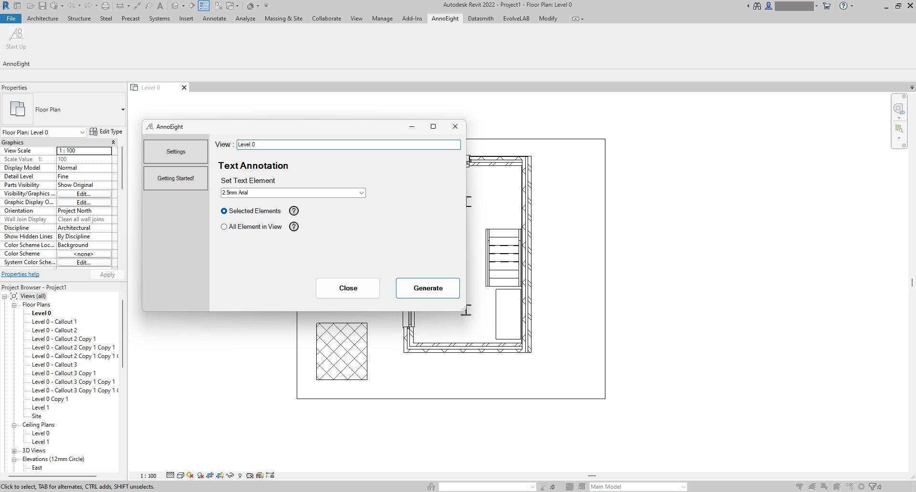Click help icon beside Selected Elements
Screen dimensions: 916x492
[294, 211]
